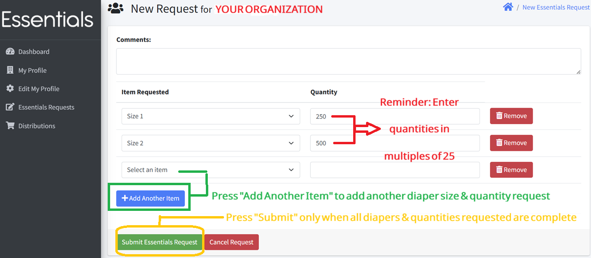Click into the Comments text box

[348, 61]
